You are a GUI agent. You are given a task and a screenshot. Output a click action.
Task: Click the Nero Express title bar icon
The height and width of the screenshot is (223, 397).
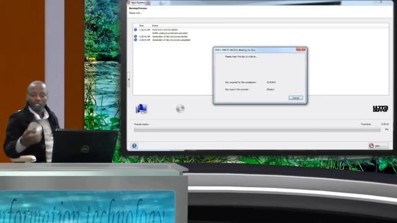(129, 2)
